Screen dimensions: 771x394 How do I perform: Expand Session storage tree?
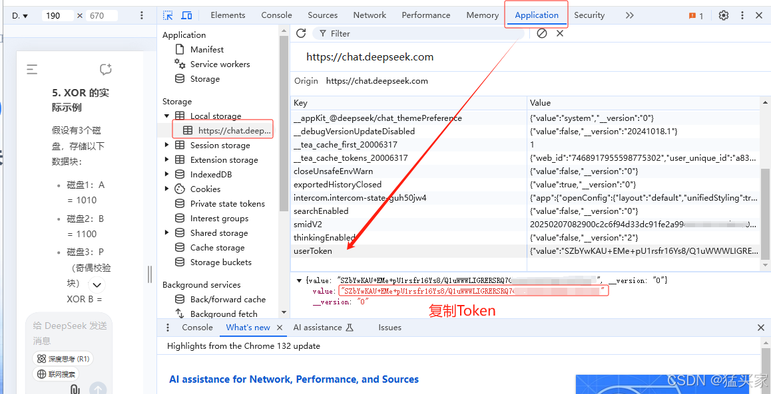point(167,146)
